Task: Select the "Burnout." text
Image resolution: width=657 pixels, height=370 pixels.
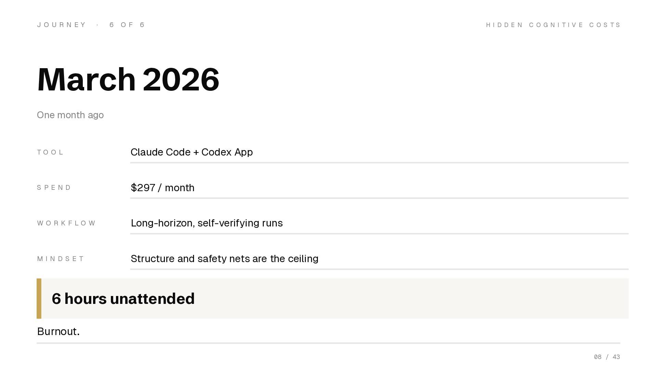Action: click(x=58, y=331)
